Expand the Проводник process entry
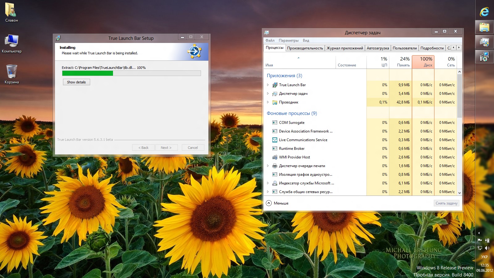The width and height of the screenshot is (494, 278). (268, 102)
